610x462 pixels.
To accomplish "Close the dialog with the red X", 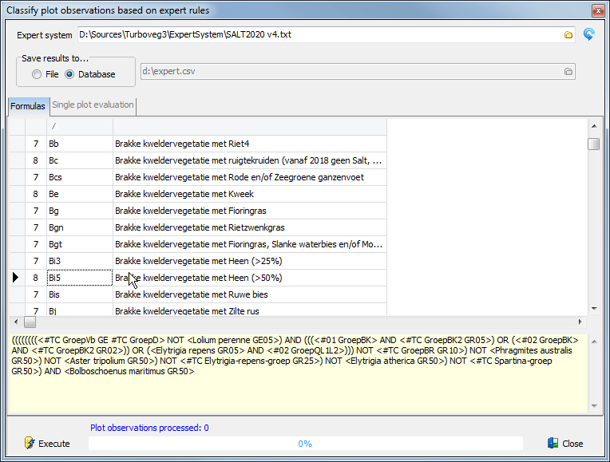I will 596,10.
